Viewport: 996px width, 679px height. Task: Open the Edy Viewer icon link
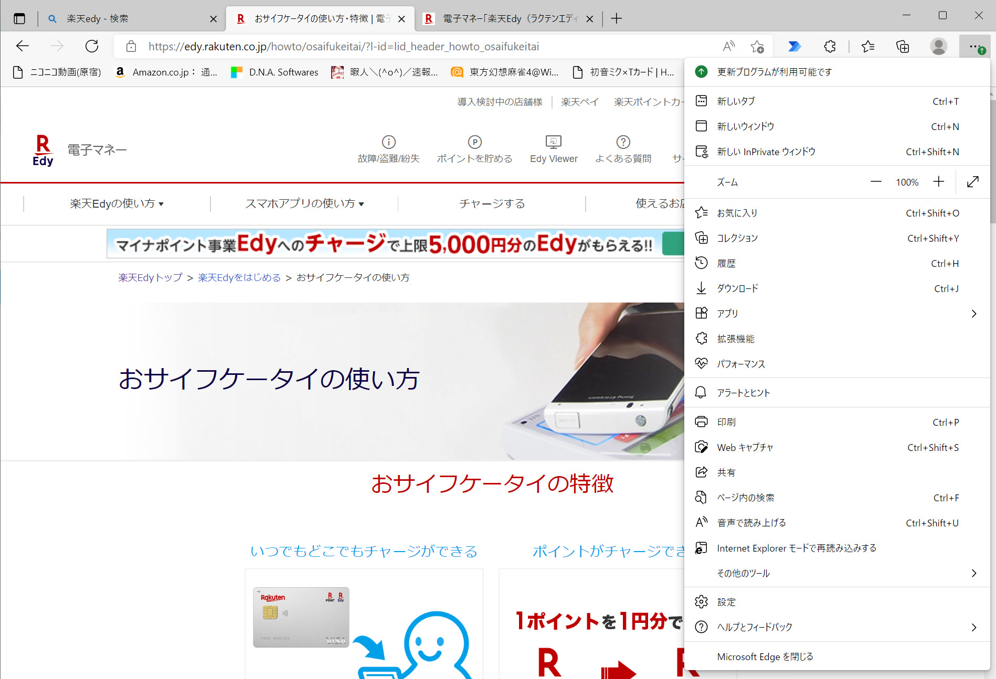(x=554, y=149)
